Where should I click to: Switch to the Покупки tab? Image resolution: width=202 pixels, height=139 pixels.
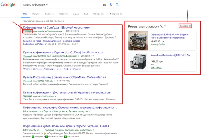coord(36,14)
